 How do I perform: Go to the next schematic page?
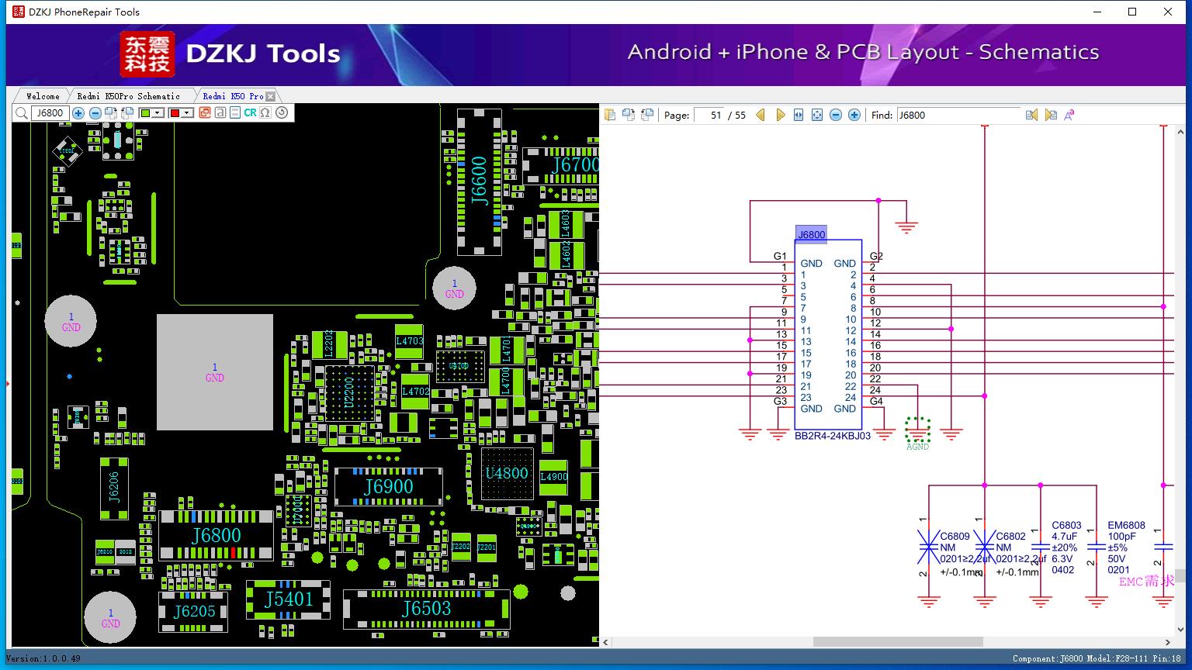(780, 115)
